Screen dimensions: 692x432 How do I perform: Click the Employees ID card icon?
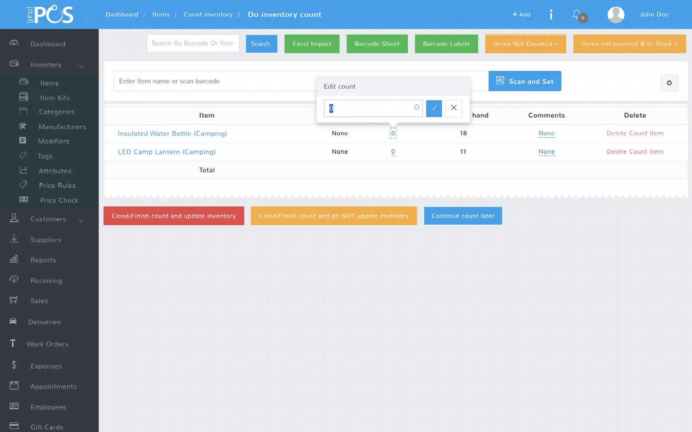point(14,406)
